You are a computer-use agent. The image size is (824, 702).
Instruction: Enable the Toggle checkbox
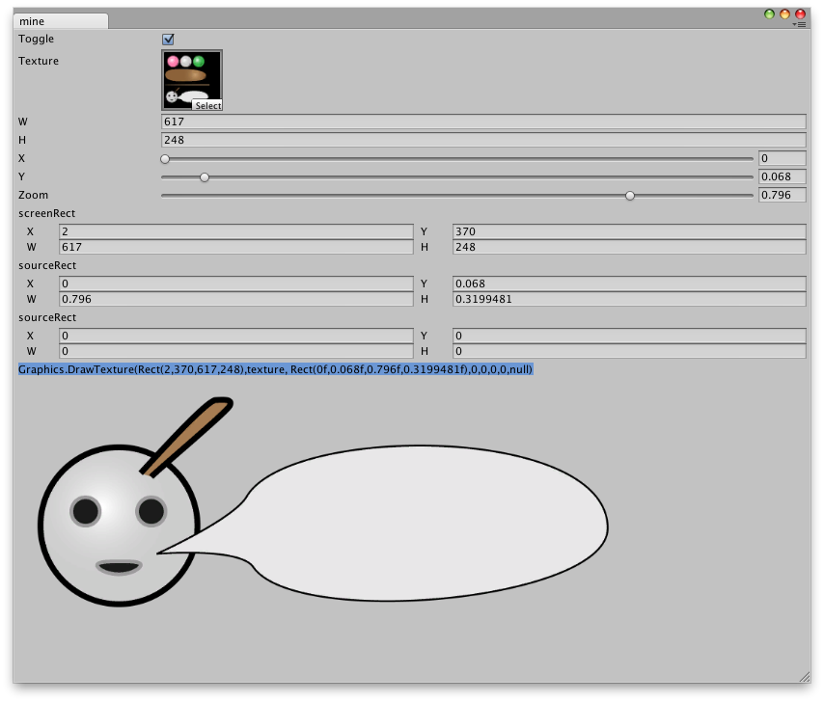[x=168, y=39]
